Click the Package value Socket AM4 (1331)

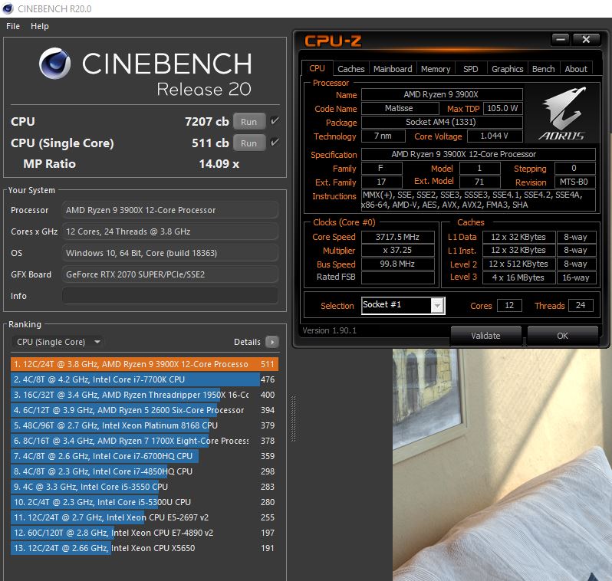click(x=442, y=122)
